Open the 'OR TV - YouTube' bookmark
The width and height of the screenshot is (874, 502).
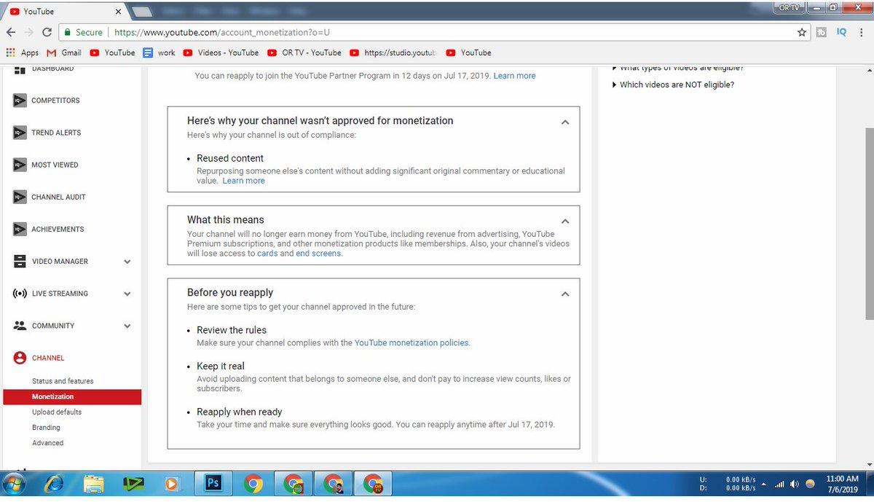click(304, 52)
